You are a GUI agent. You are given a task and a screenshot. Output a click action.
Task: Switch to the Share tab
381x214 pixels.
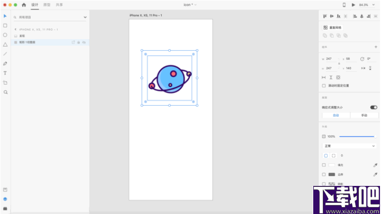pyautogui.click(x=59, y=5)
